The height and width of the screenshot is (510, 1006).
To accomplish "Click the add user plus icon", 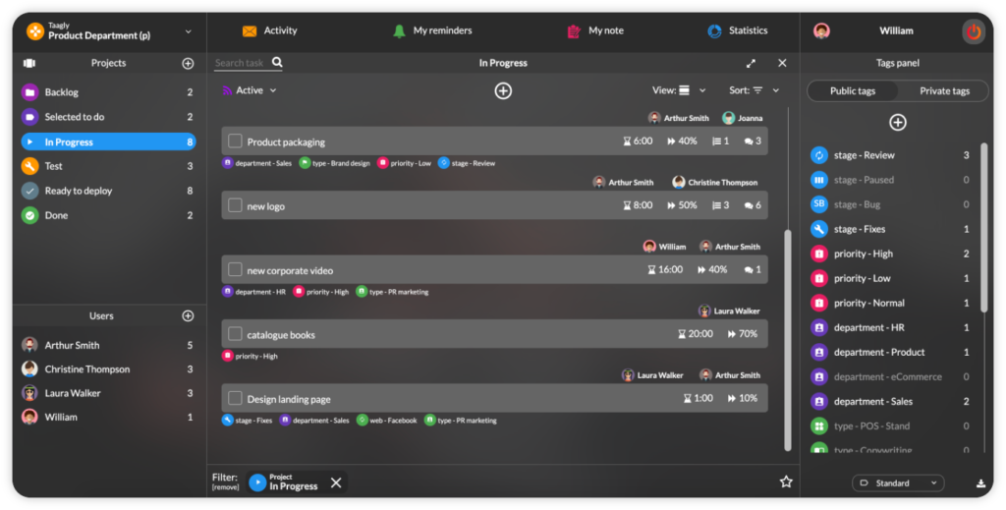I will [188, 316].
